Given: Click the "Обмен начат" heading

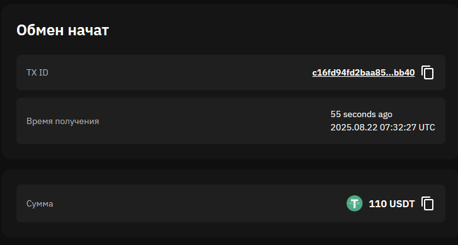Looking at the screenshot, I should 62,30.
